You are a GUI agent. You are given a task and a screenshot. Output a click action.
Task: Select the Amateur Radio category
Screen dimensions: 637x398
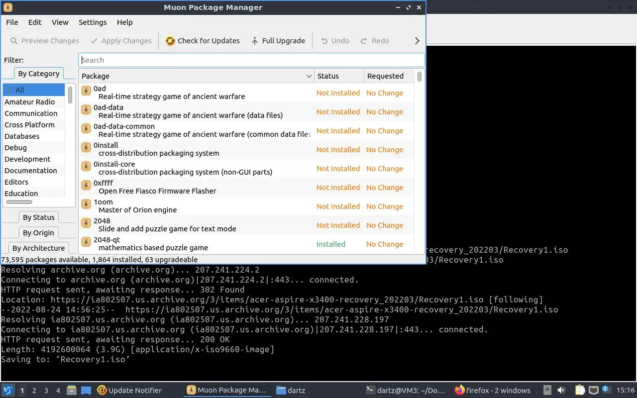pos(34,102)
